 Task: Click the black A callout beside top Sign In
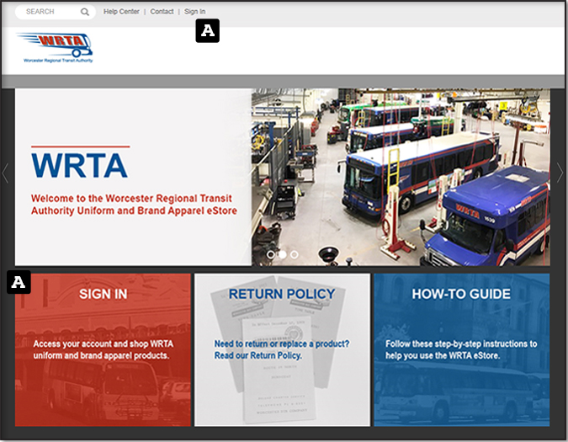(x=207, y=31)
